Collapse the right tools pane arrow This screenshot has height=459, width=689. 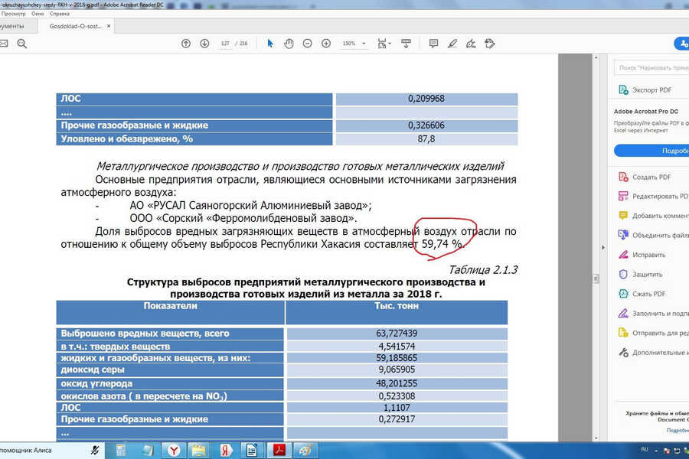pyautogui.click(x=603, y=248)
